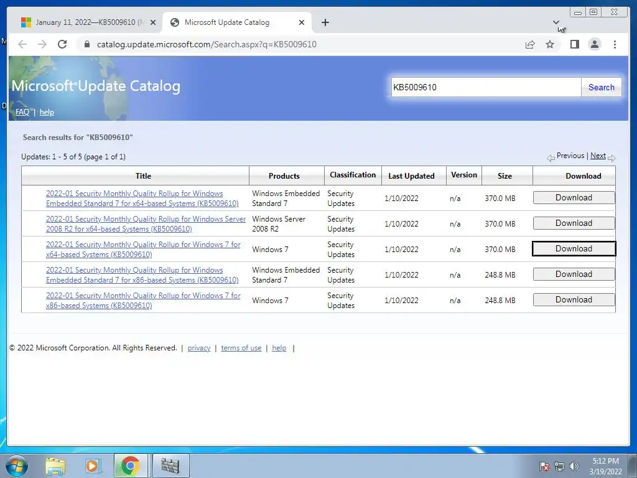Viewport: 637px width, 478px height.
Task: Open Action Center flag in system tray
Action: point(544,466)
